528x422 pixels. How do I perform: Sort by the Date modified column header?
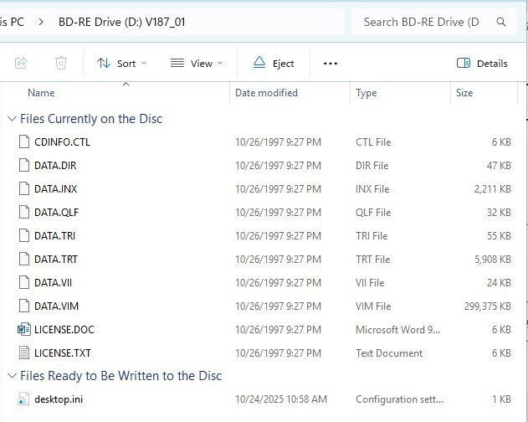coord(266,93)
